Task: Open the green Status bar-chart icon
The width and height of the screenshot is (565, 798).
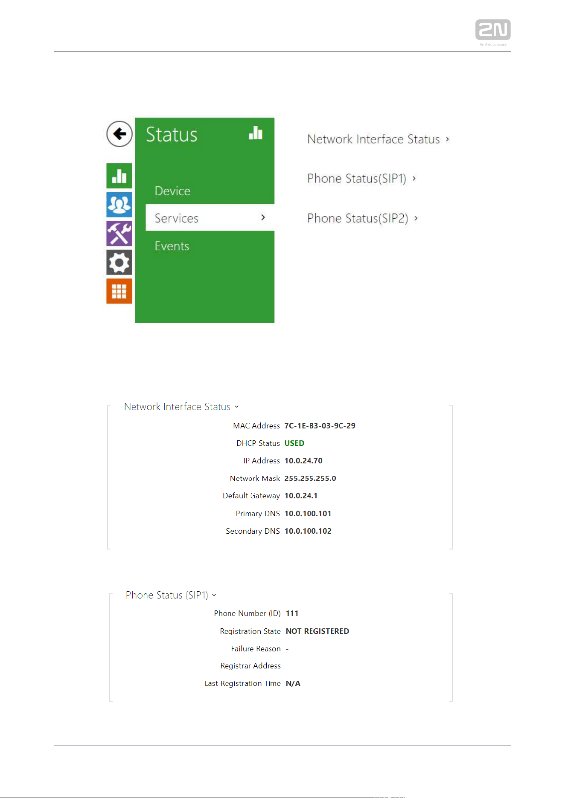Action: click(x=119, y=176)
